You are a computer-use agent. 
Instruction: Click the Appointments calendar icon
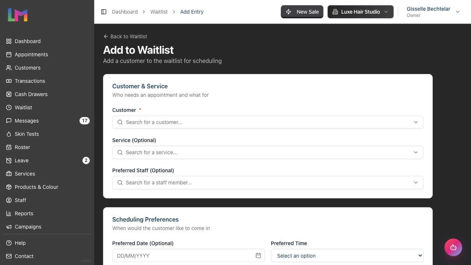(9, 54)
